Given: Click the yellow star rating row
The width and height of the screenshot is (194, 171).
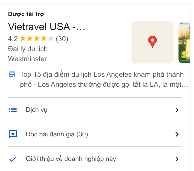Looking at the screenshot, I should click(x=36, y=39).
